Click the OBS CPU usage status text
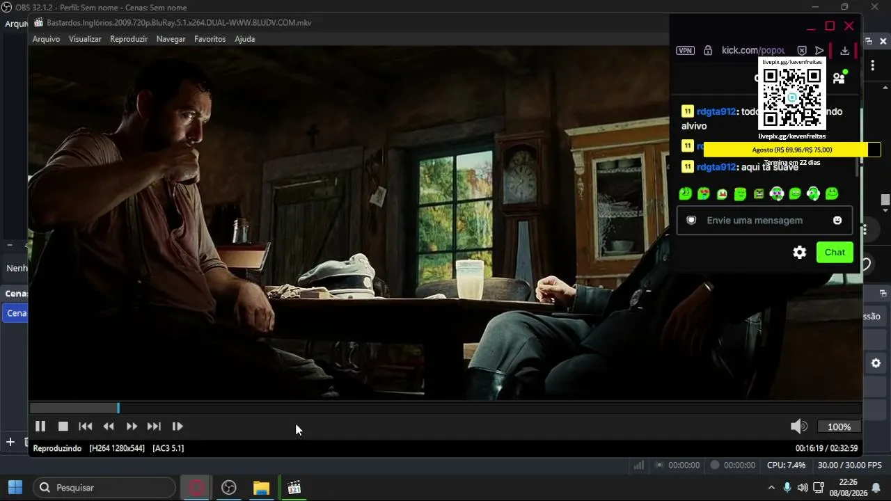891x501 pixels. pos(786,465)
